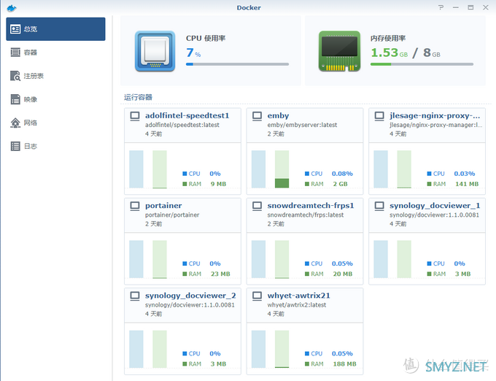The height and width of the screenshot is (381, 496).
Task: Click the Network house icon in the sidebar
Action: 15,123
